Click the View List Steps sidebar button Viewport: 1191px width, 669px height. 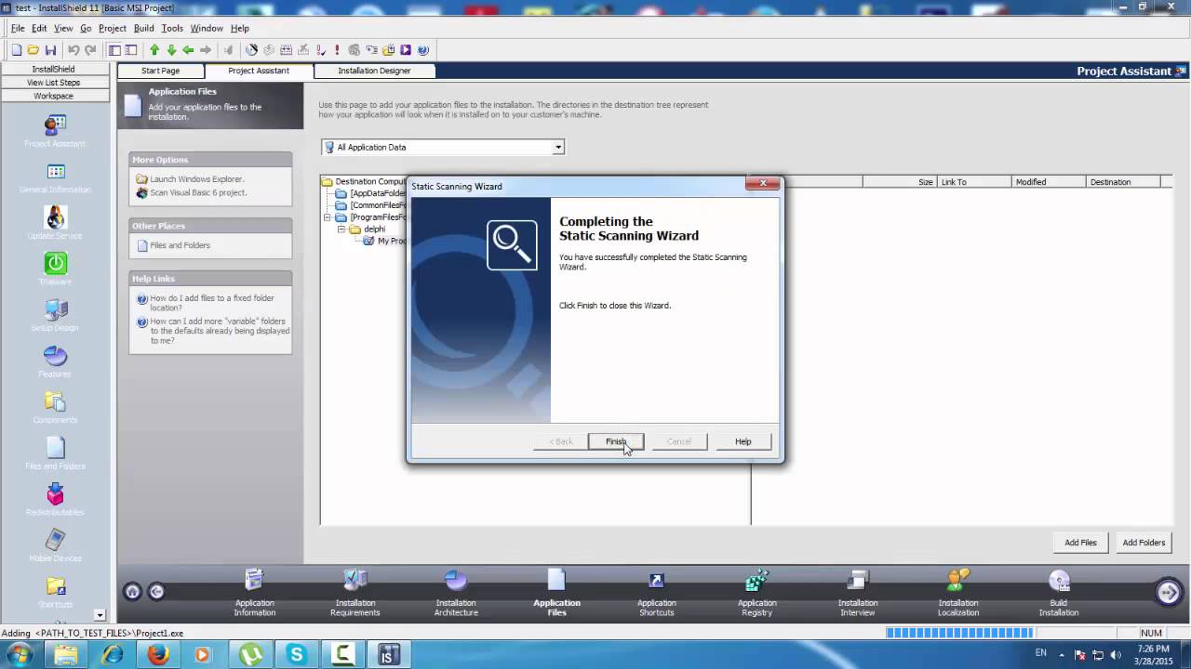pos(53,83)
